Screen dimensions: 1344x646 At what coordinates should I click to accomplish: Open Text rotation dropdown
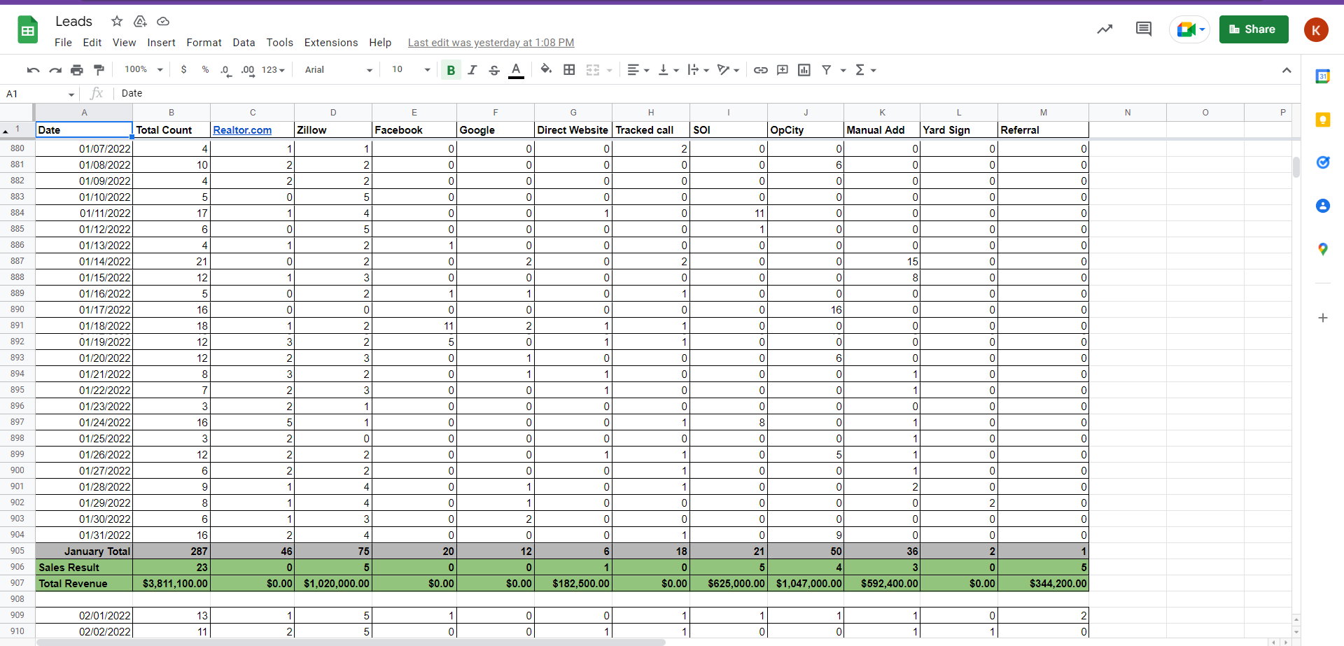pos(728,70)
